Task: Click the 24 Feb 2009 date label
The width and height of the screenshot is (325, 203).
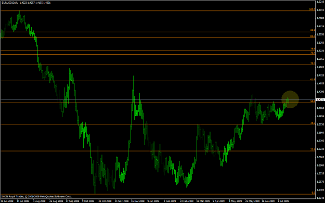Action: pyautogui.click(x=187, y=201)
